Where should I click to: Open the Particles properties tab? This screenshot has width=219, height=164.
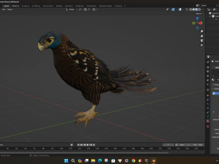208,104
